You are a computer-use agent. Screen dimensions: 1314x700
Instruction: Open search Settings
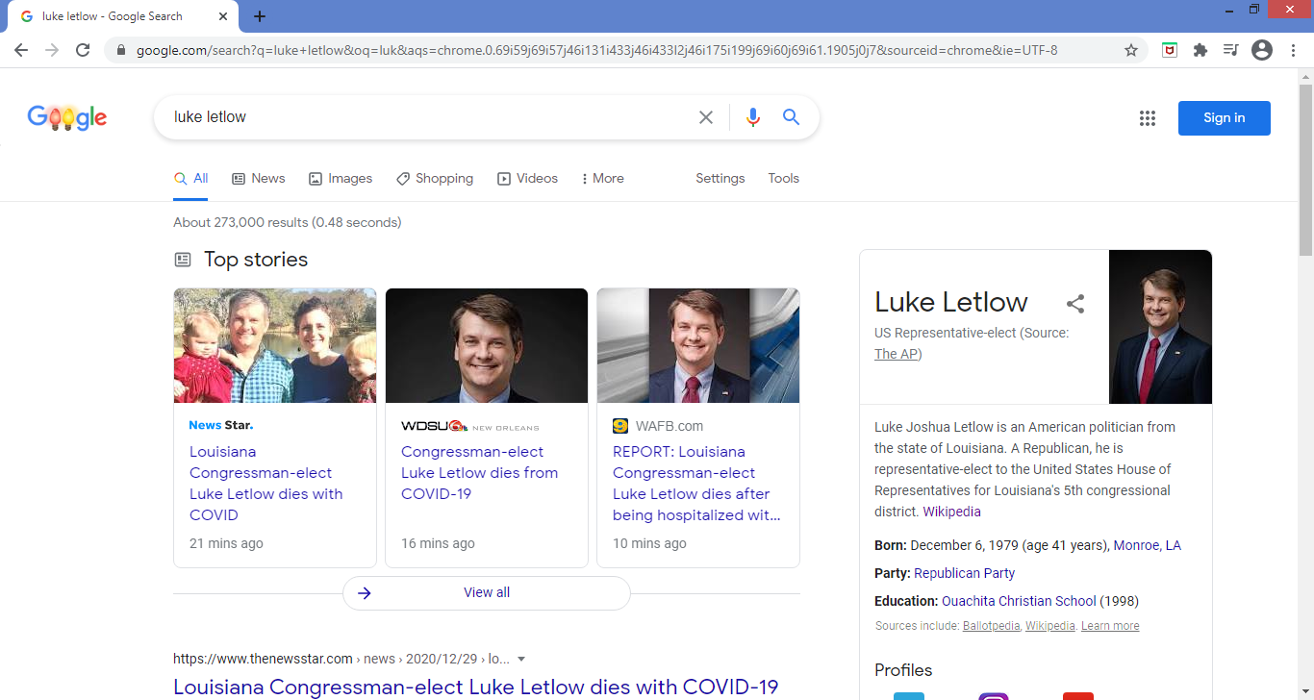click(720, 179)
